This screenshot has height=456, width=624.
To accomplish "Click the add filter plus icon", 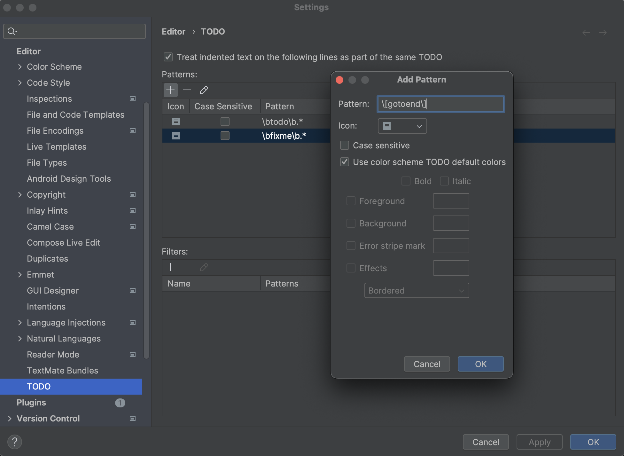I will tap(170, 267).
